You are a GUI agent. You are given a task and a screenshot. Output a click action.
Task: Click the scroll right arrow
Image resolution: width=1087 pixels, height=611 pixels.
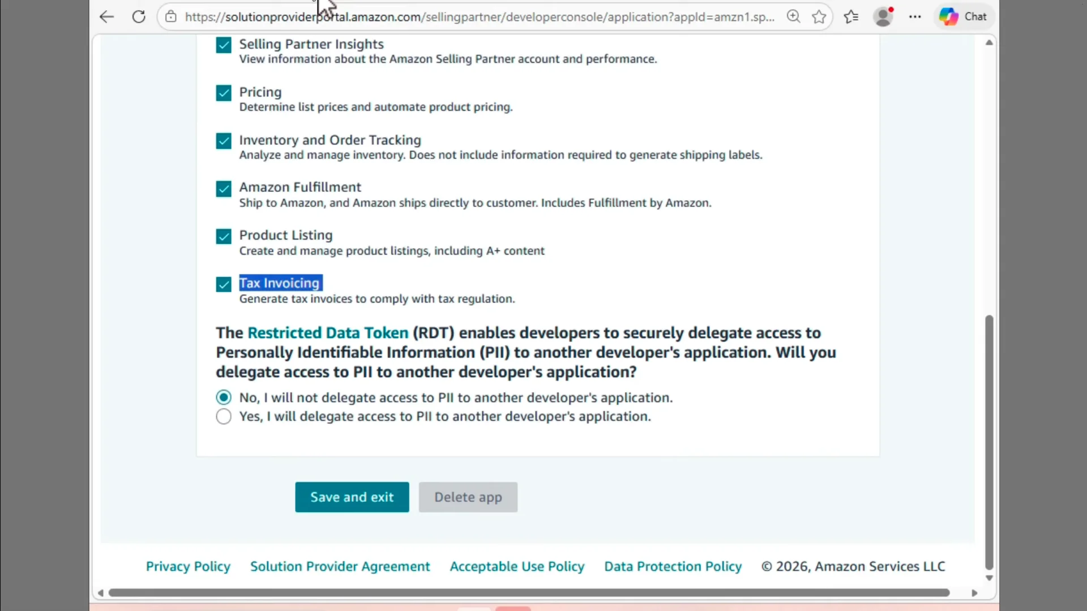coord(974,593)
